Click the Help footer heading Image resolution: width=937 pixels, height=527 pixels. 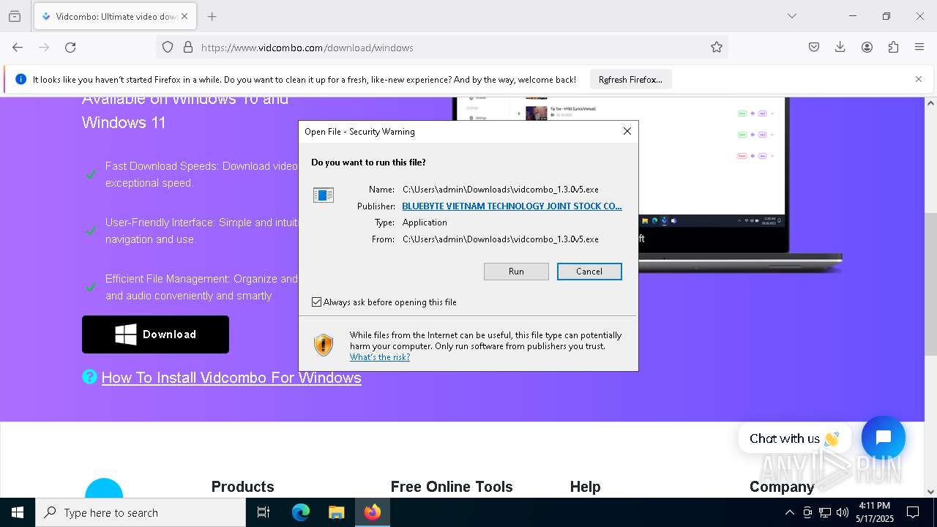[585, 487]
